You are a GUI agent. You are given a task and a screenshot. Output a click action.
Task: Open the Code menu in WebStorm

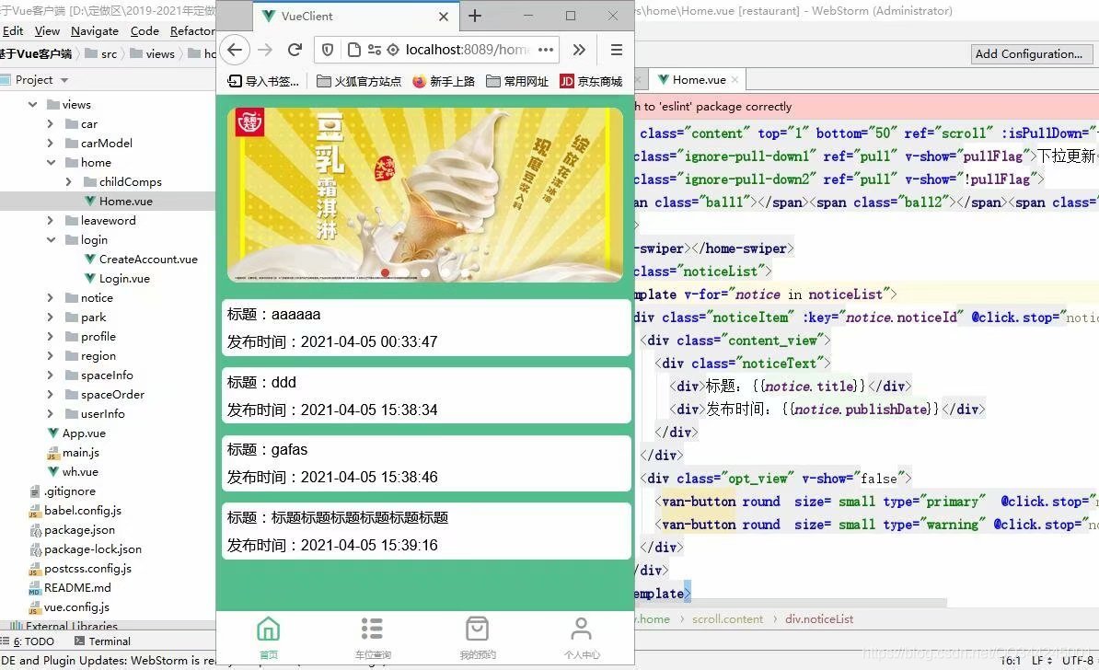coord(145,31)
